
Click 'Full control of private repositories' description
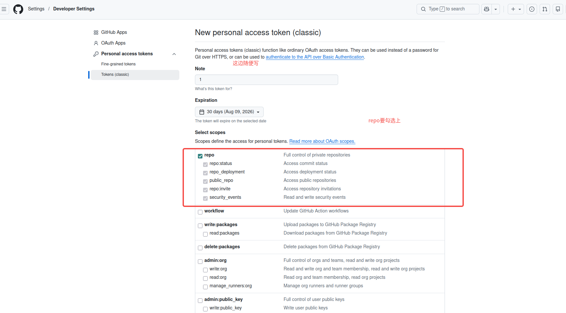pos(317,155)
